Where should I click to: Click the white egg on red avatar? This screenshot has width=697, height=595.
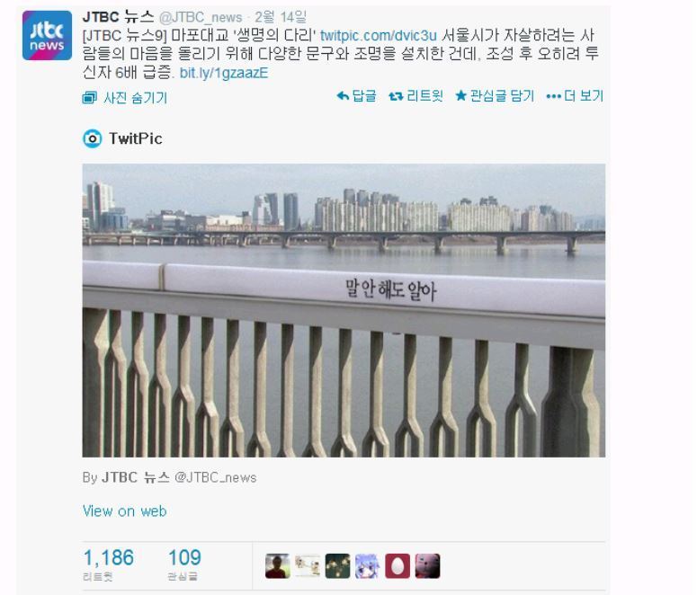coord(398,566)
